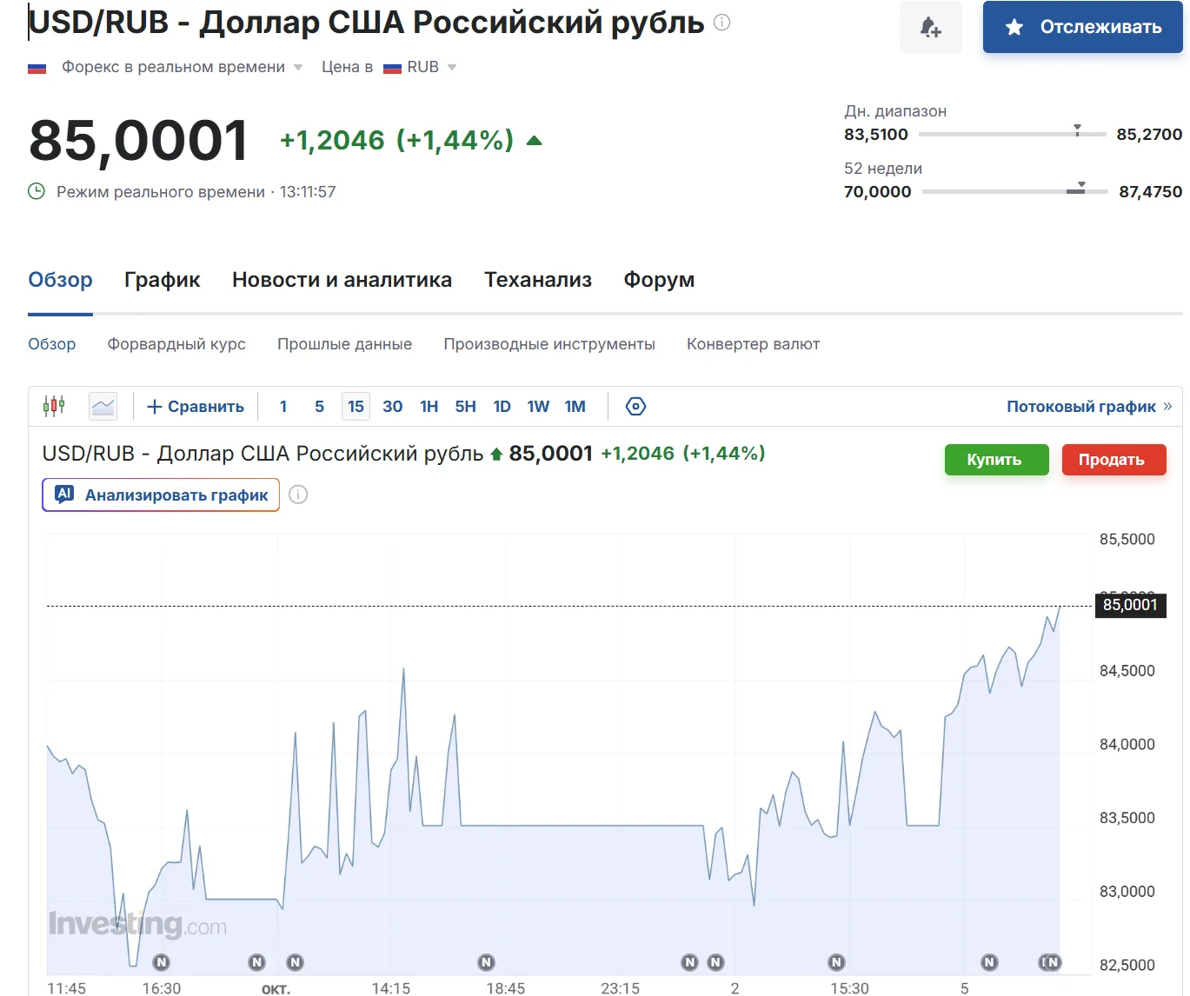
Task: Choose the 1H chart interval
Action: coord(429,407)
